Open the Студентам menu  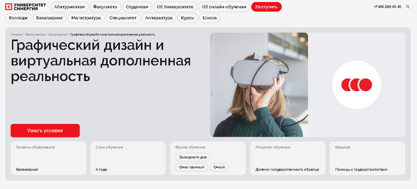[137, 7]
